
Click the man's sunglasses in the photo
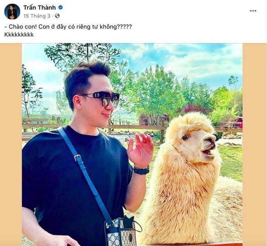tap(101, 98)
